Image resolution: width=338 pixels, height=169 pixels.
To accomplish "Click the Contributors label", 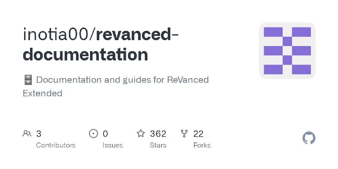I will (56, 145).
